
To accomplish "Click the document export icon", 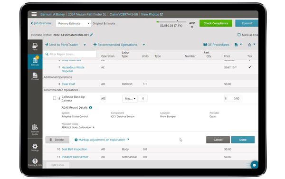I will [x=236, y=45].
